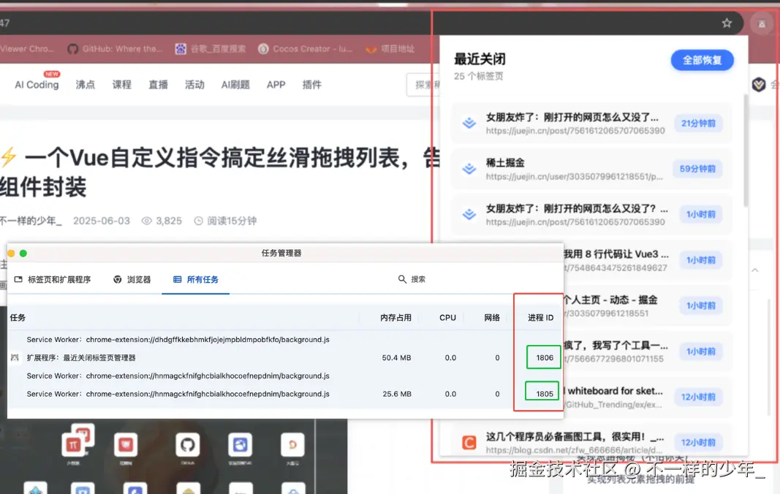Open the Cocos Creator bookmark
Image resolution: width=780 pixels, height=494 pixels.
pyautogui.click(x=306, y=49)
